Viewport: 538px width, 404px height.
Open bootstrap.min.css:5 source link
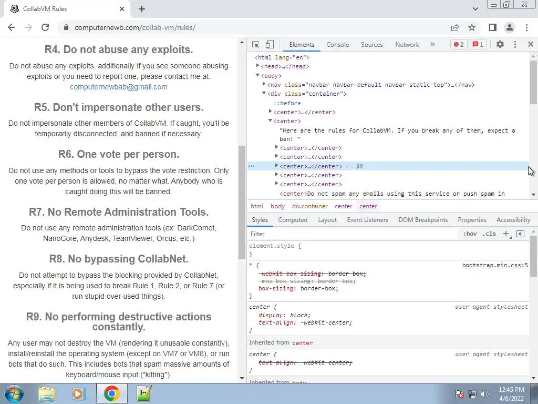point(495,265)
